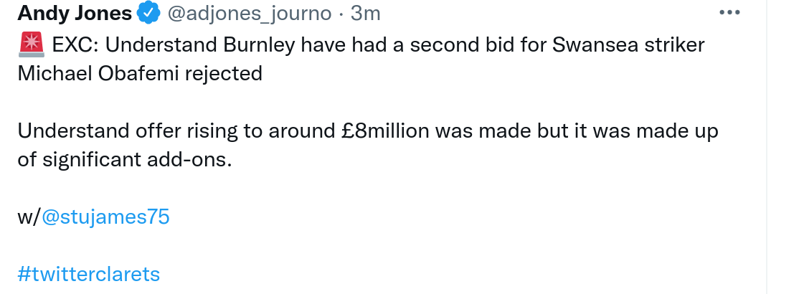The width and height of the screenshot is (799, 294).
Task: Visit the @stujames75 mentioned profile
Action: 105,217
